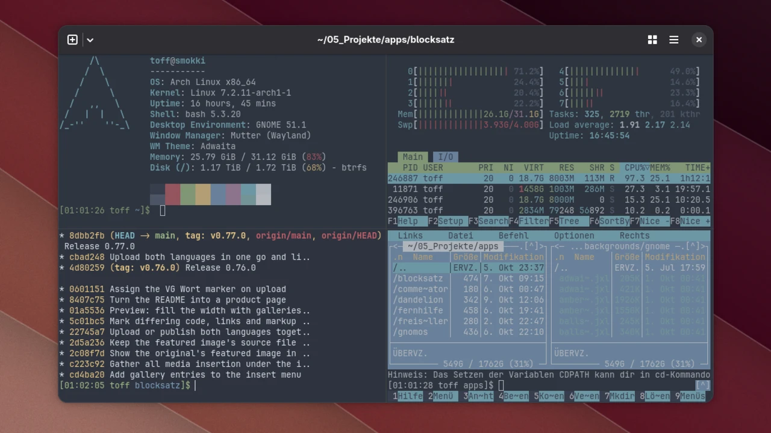This screenshot has height=433, width=771.
Task: Click F7 Nice - in htop
Action: (x=650, y=221)
